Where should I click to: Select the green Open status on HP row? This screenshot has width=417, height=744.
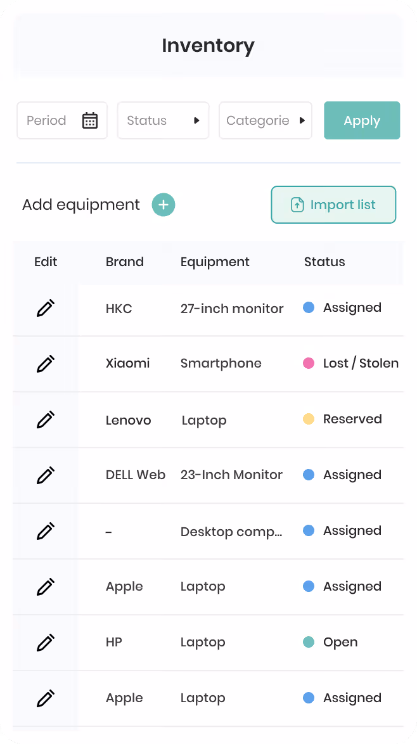pos(309,643)
